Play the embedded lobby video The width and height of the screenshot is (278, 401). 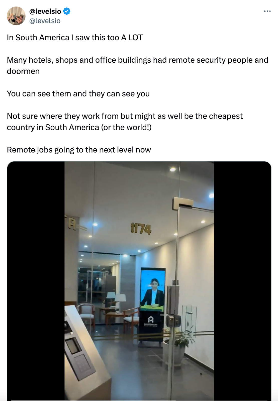tap(139, 281)
